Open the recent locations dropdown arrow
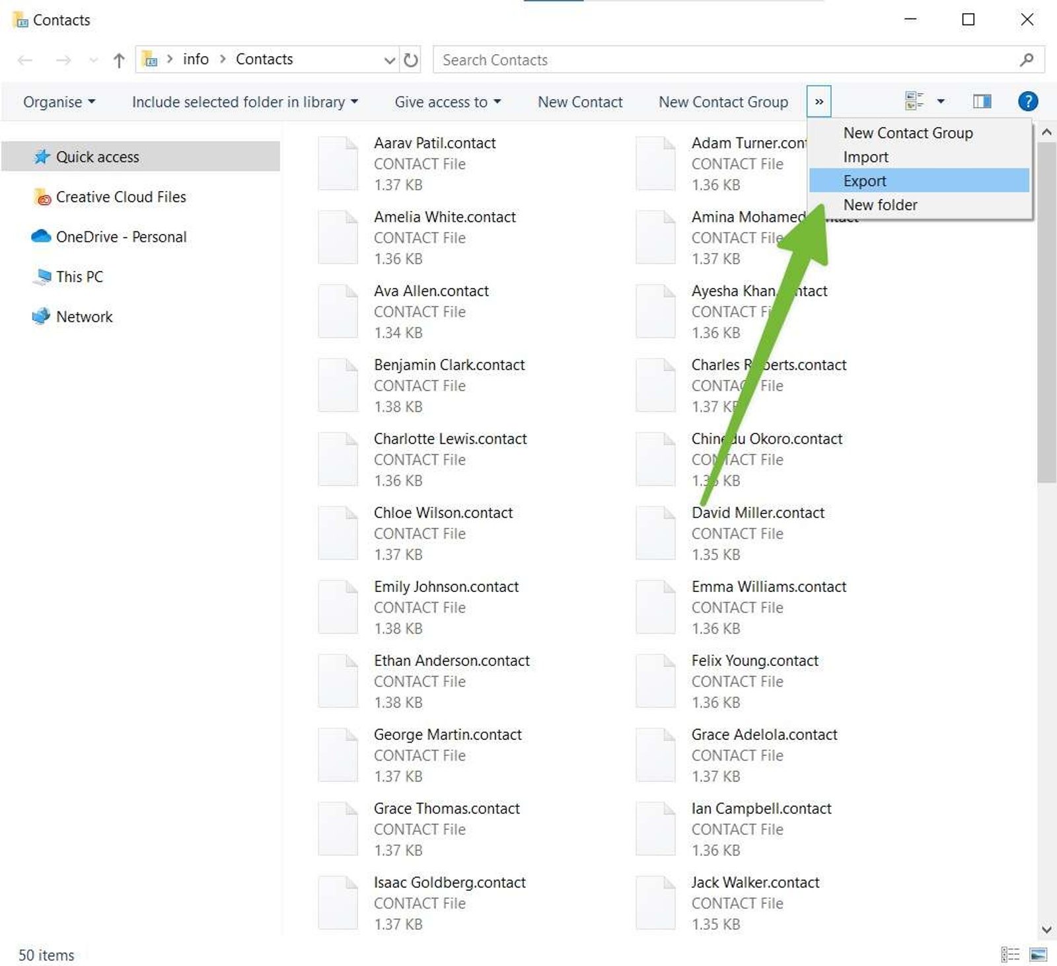Viewport: 1057px width, 966px height. click(93, 60)
